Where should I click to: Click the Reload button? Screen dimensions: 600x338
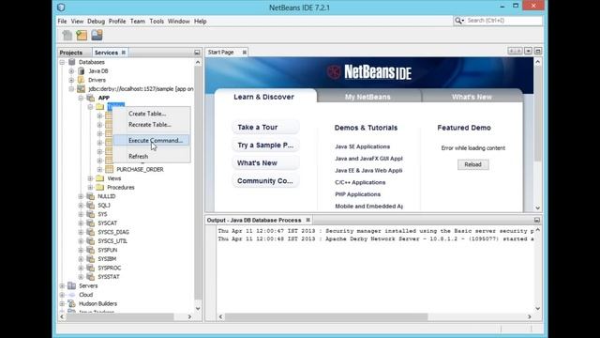[x=472, y=164]
